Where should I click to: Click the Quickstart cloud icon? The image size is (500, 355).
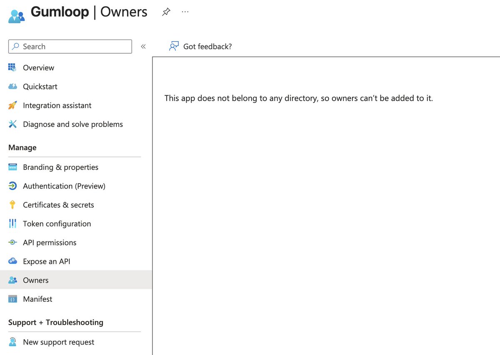coord(12,87)
